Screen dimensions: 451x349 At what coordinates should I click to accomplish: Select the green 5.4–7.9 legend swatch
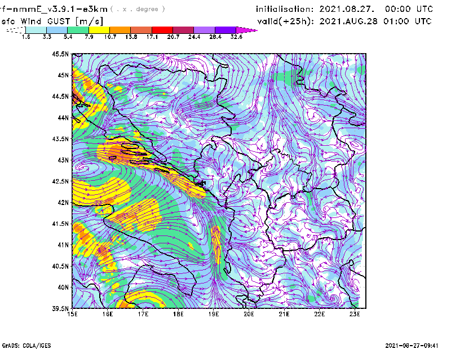pos(78,30)
